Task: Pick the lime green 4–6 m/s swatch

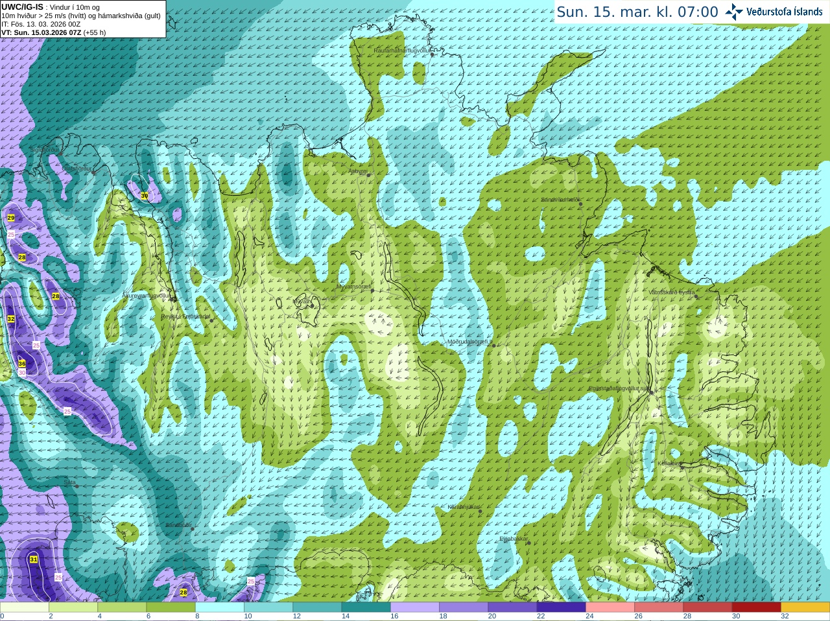Action: [122, 607]
